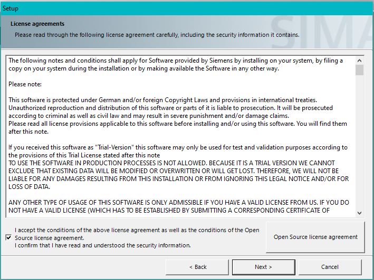
Task: Toggle the accept license conditions checkbox
Action: pyautogui.click(x=8, y=237)
